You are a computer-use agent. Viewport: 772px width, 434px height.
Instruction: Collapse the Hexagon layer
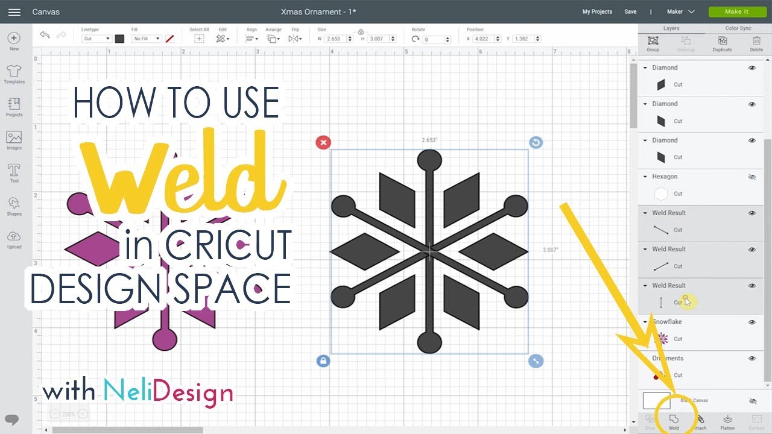pyautogui.click(x=646, y=177)
